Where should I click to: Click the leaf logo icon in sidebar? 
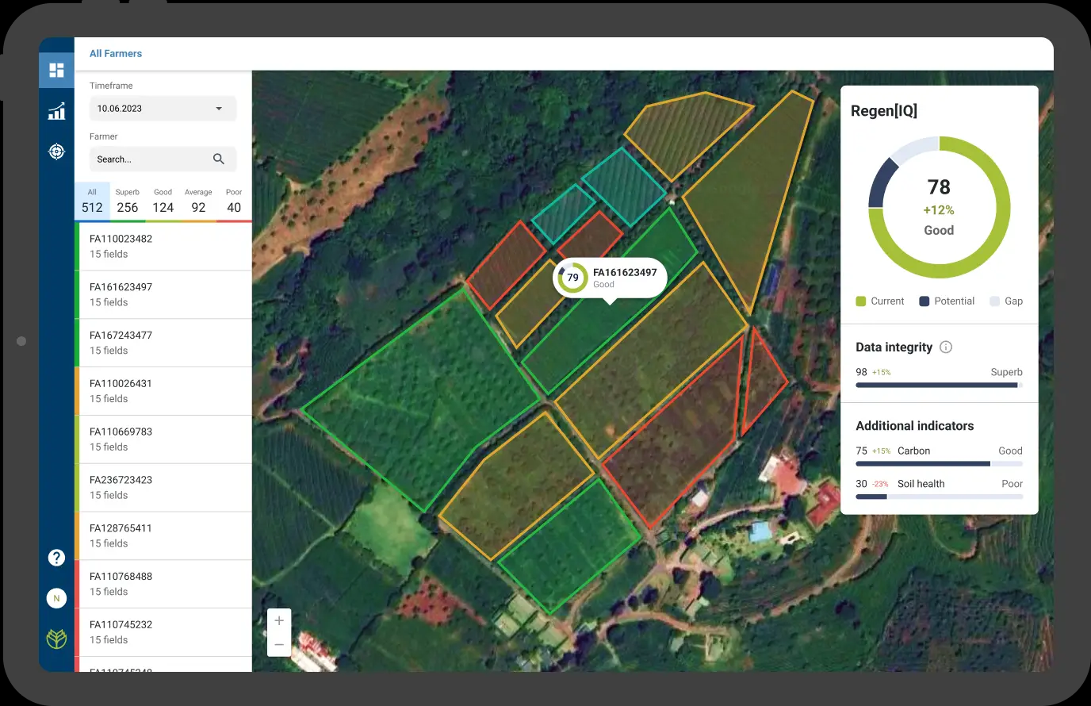(56, 639)
